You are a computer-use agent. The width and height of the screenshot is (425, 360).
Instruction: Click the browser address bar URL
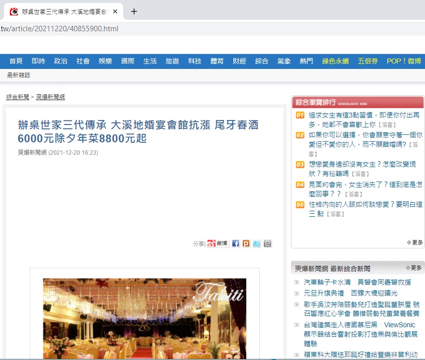click(x=60, y=28)
